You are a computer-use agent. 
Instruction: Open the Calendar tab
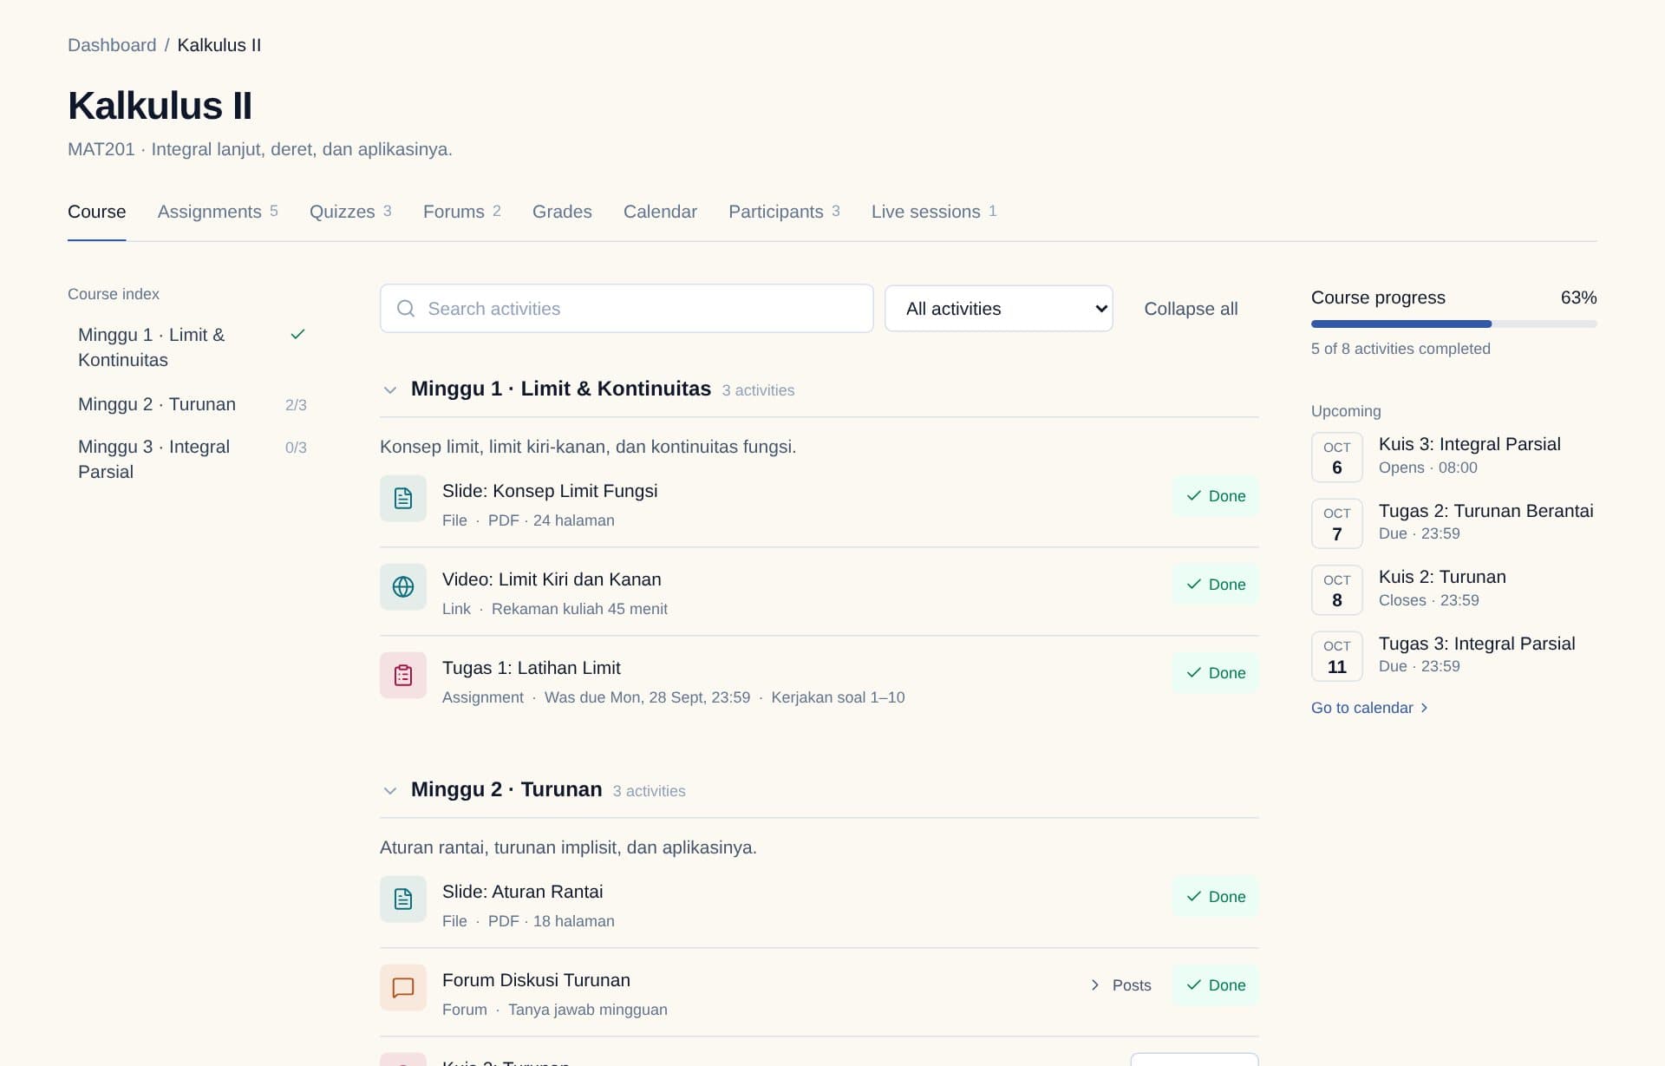coord(660,212)
